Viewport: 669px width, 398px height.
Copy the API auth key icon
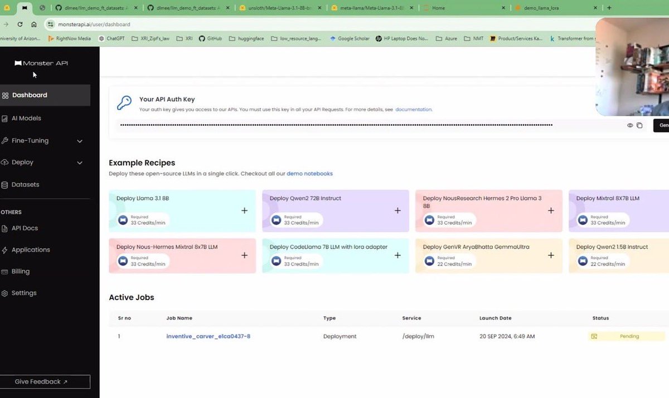639,125
